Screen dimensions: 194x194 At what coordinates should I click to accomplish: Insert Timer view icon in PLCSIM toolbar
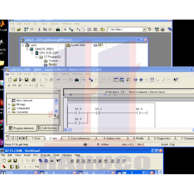coord(89,161)
